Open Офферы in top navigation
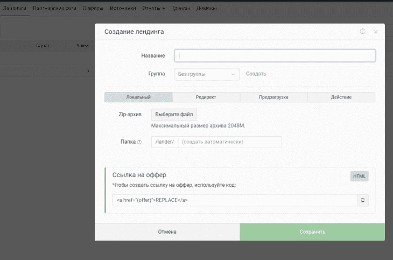Screen dimensions: 393x260 (93, 8)
